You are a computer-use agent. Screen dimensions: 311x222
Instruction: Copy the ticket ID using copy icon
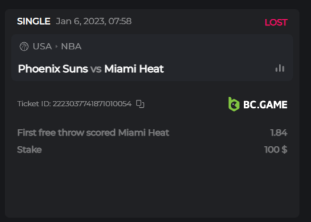[x=140, y=104]
